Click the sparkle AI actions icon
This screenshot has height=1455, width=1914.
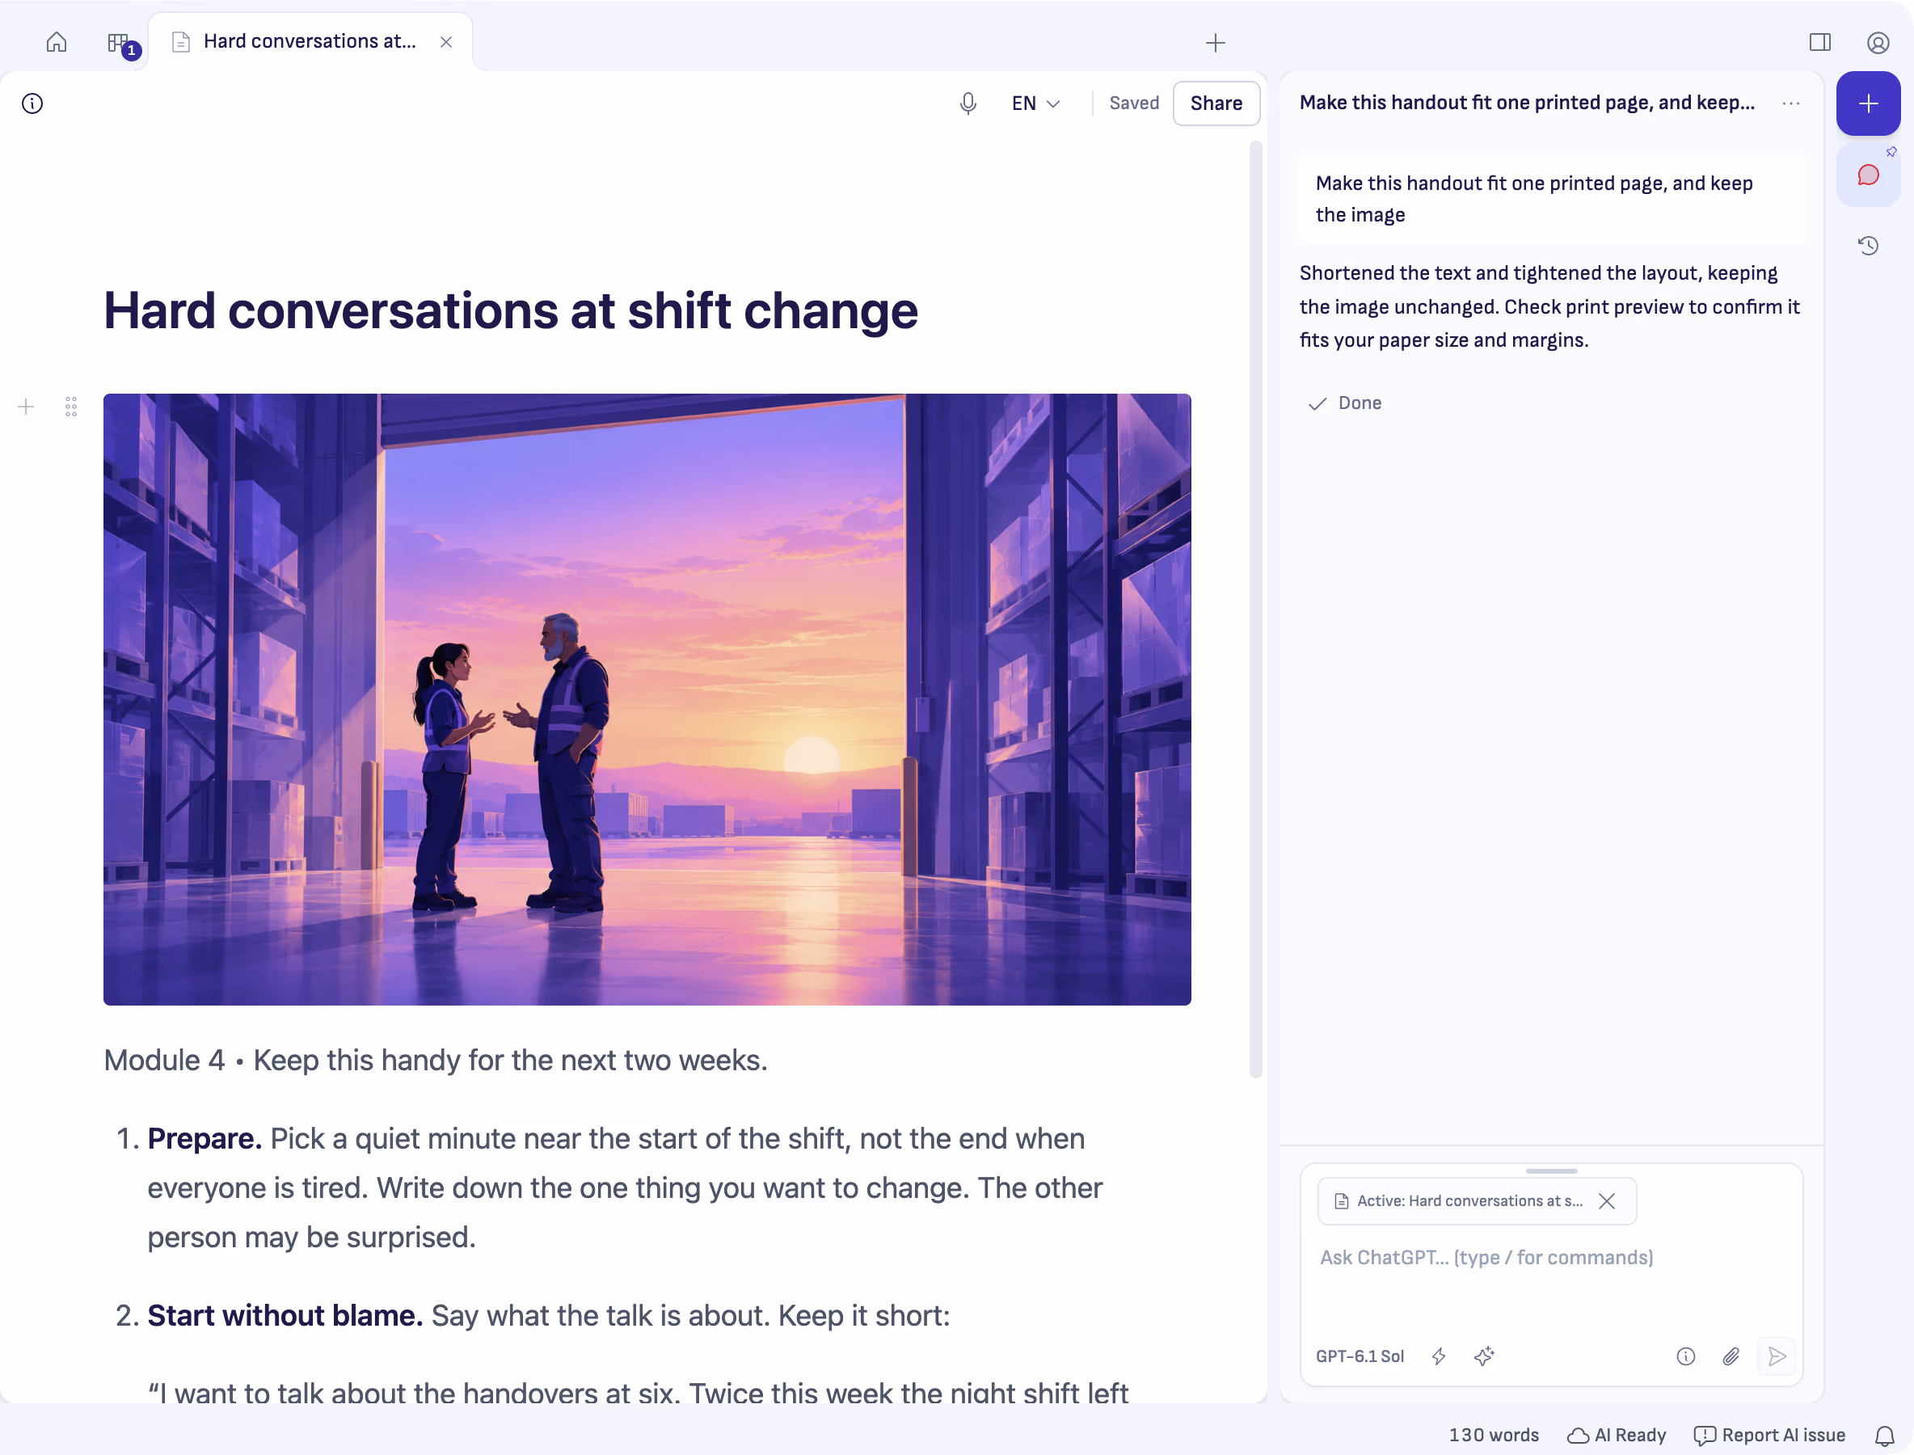(x=1483, y=1356)
